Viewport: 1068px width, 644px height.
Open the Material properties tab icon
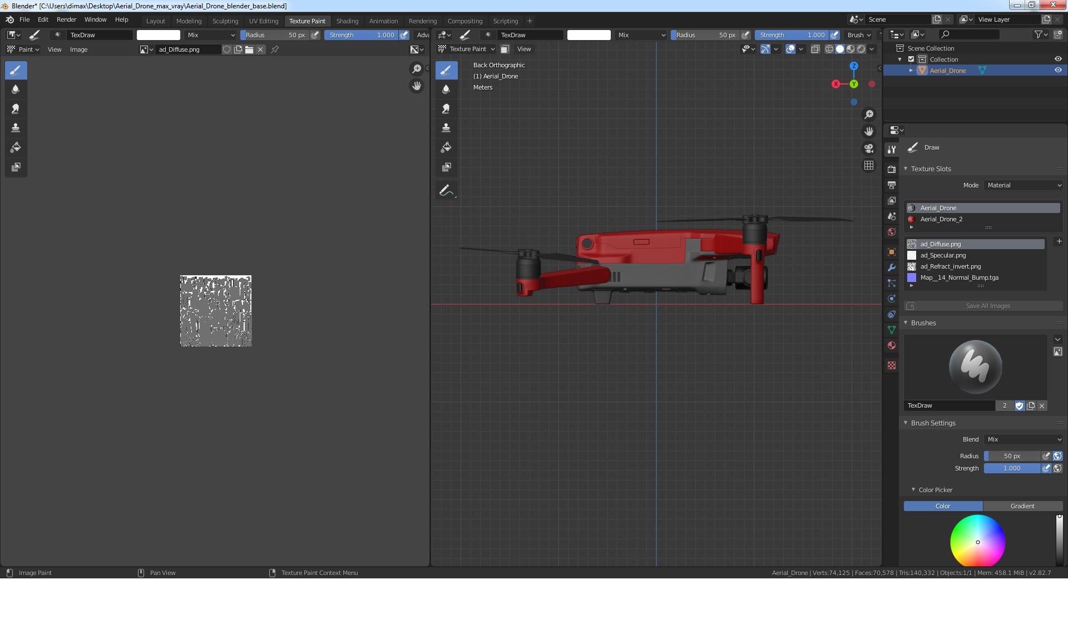tap(892, 345)
